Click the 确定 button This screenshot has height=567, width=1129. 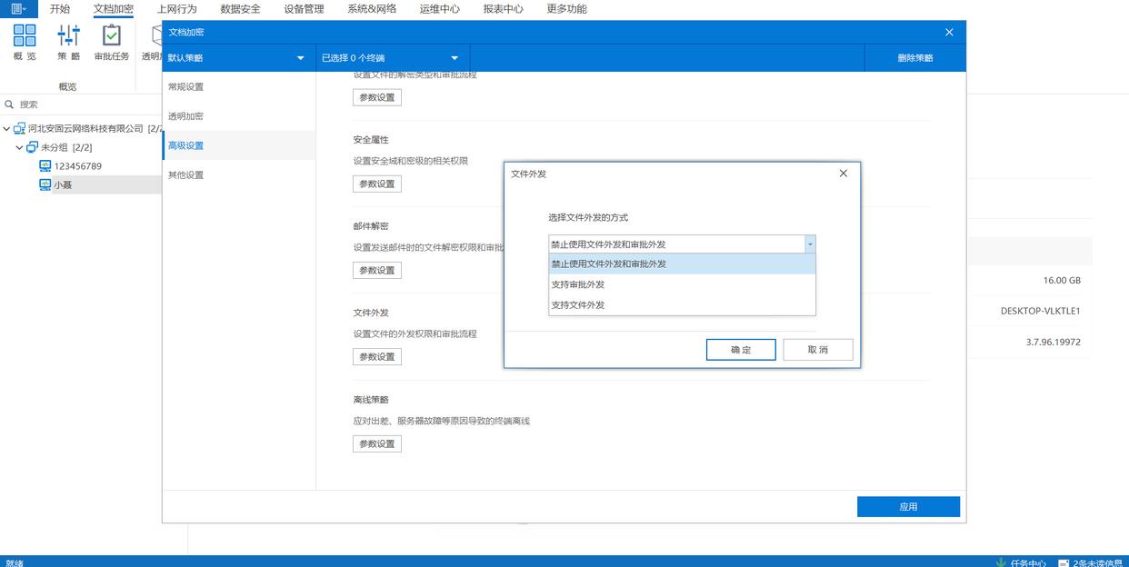pos(741,350)
